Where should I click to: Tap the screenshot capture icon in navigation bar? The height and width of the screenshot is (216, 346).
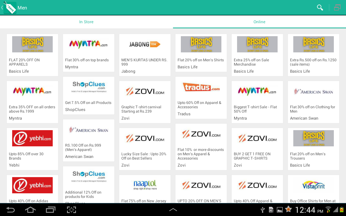click(71, 210)
